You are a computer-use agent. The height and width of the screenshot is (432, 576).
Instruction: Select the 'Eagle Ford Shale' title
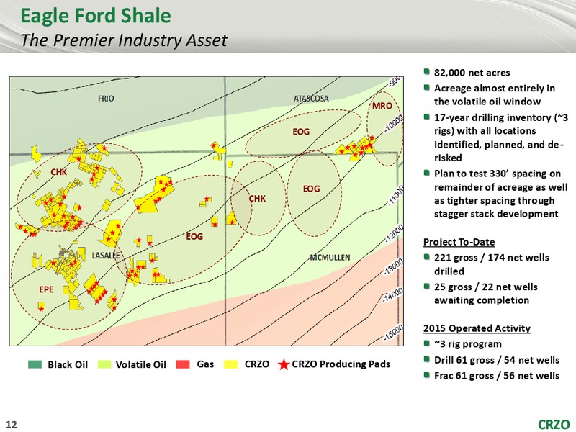96,16
